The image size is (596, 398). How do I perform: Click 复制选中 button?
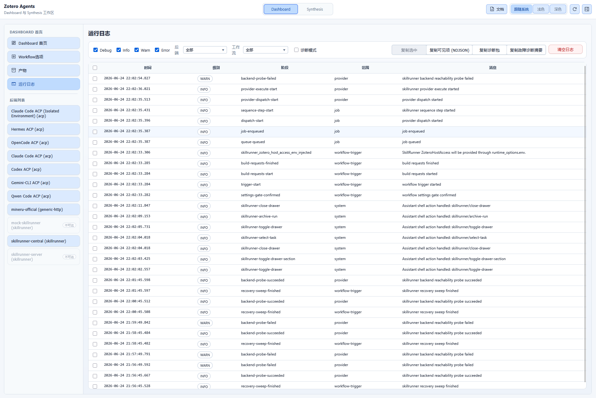tap(409, 50)
